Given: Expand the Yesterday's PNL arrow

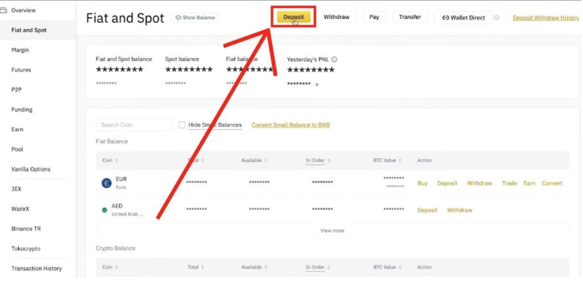Looking at the screenshot, I should coord(317,85).
